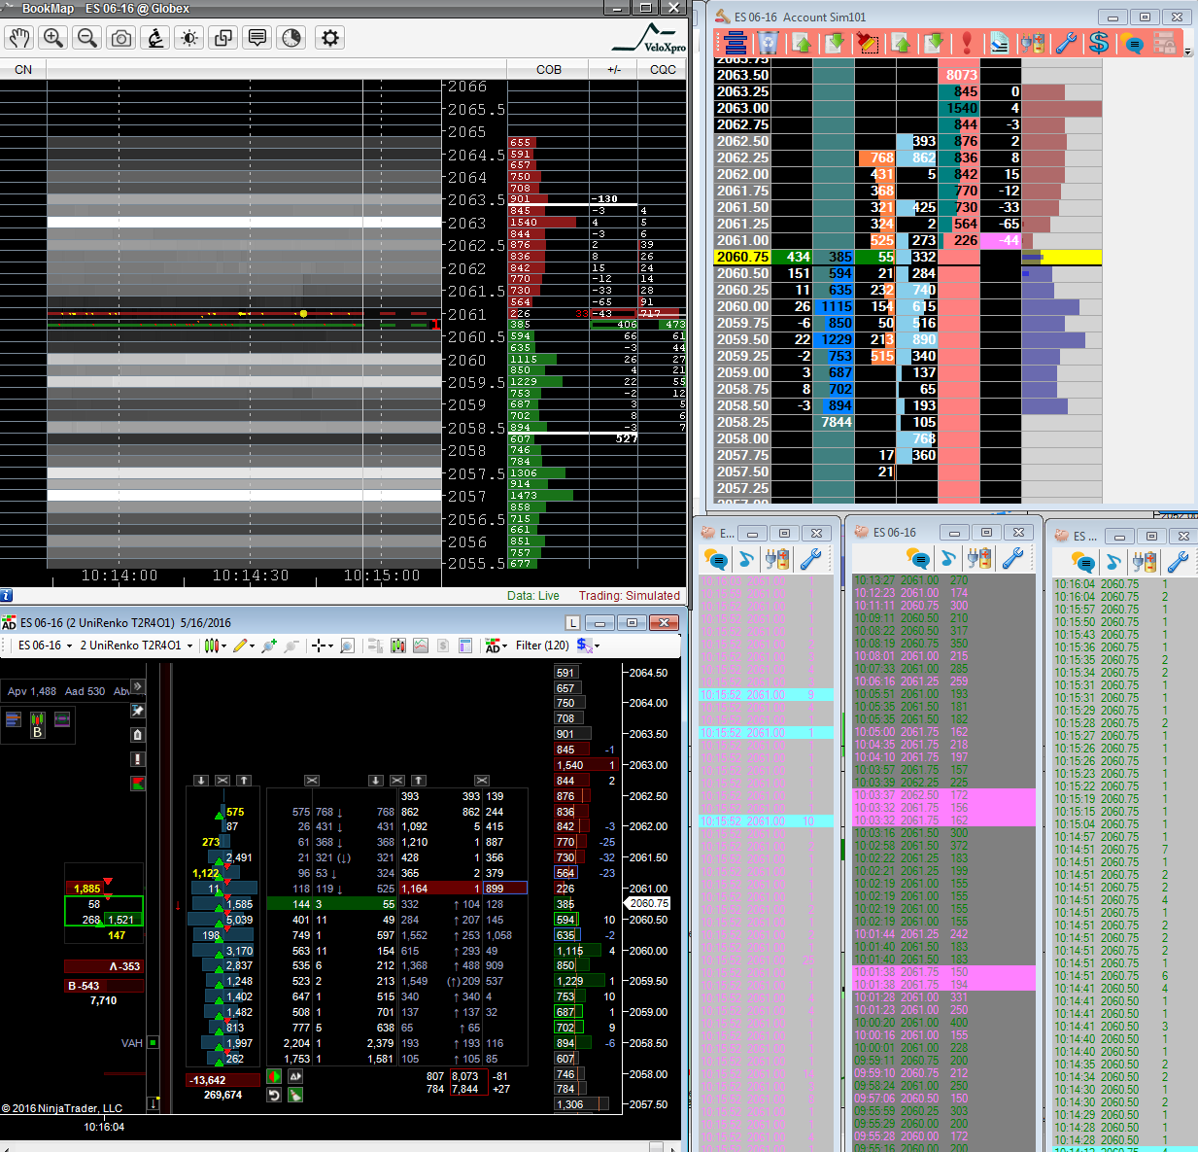The height and width of the screenshot is (1152, 1198).
Task: Toggle the candlestick B indicator button
Action: (x=38, y=724)
